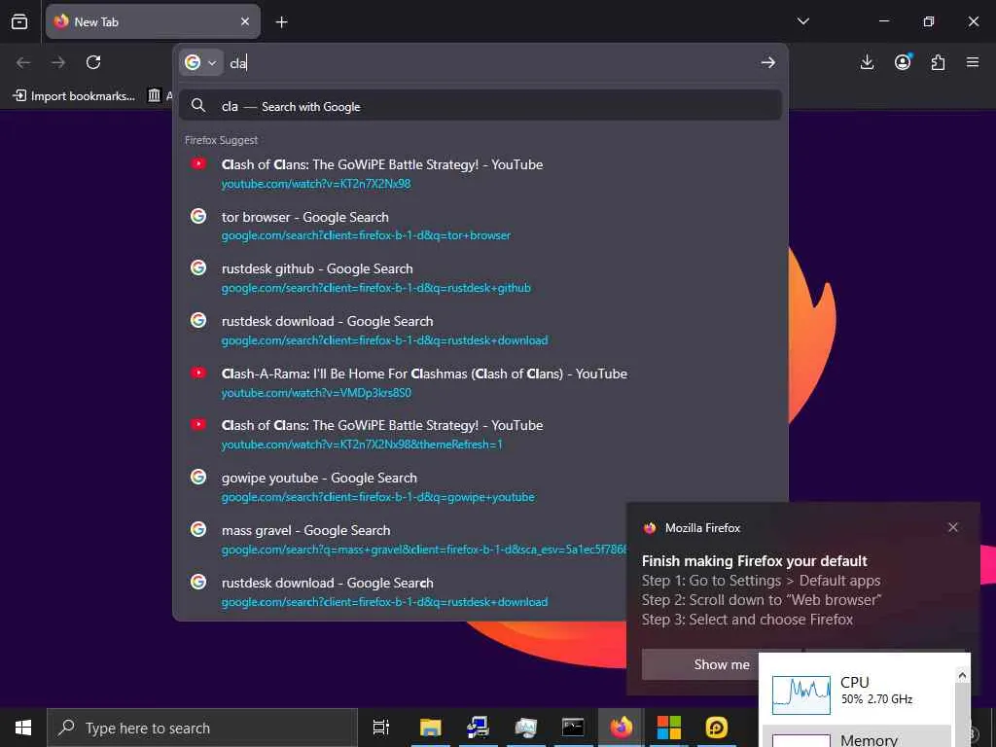The image size is (996, 747).
Task: Click the address bar containing 'cla'
Action: point(490,63)
